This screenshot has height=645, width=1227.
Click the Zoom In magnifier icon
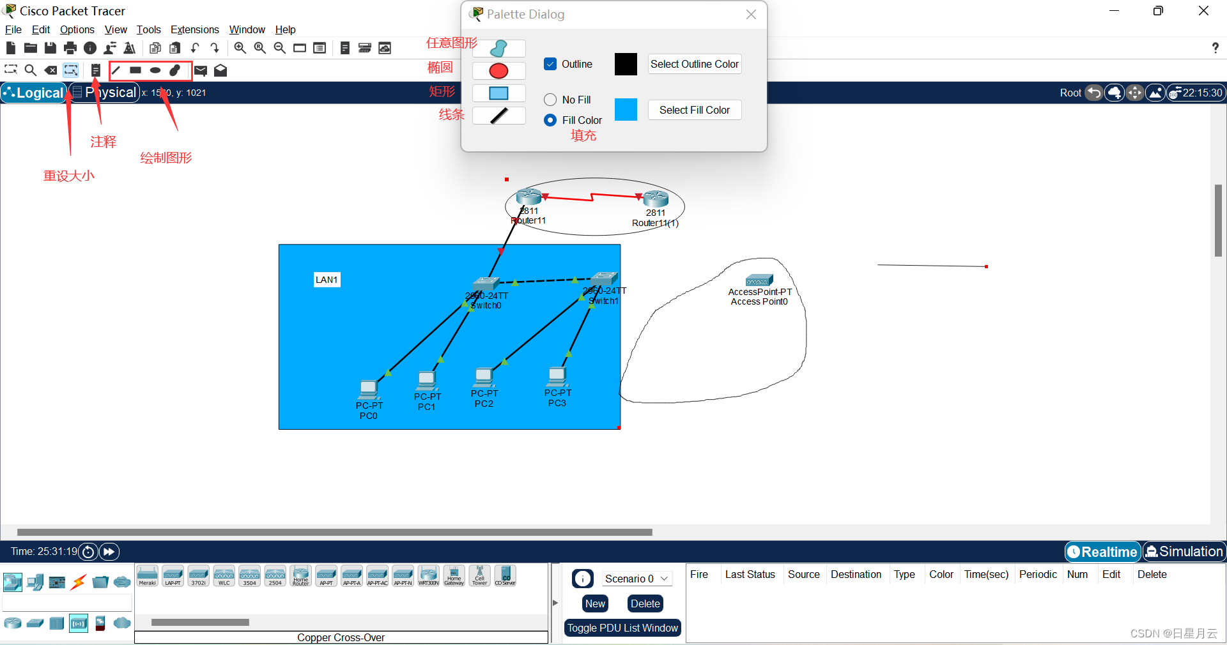(240, 48)
